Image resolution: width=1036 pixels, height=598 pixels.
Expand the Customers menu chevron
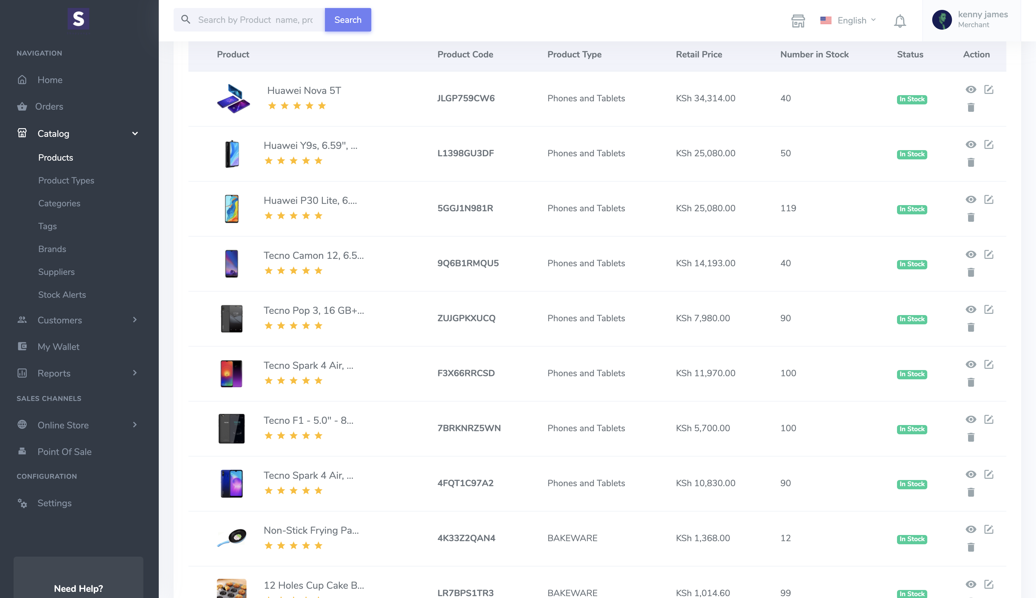[x=135, y=320]
